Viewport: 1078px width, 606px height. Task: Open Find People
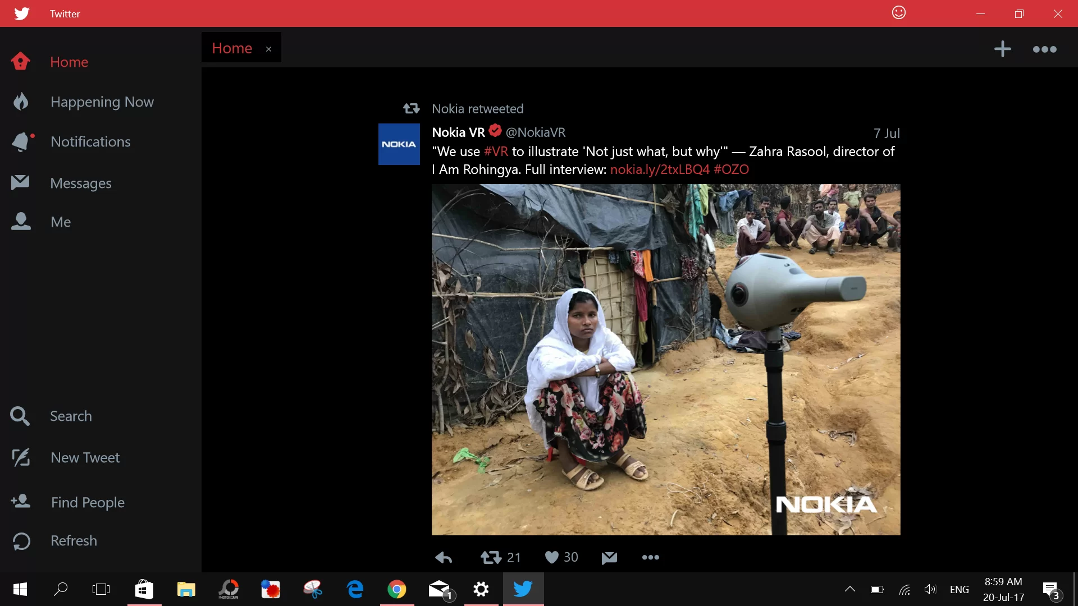[88, 502]
